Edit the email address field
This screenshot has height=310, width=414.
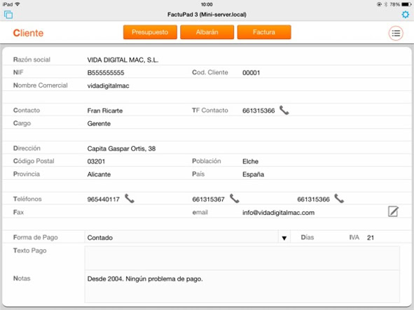tap(278, 213)
